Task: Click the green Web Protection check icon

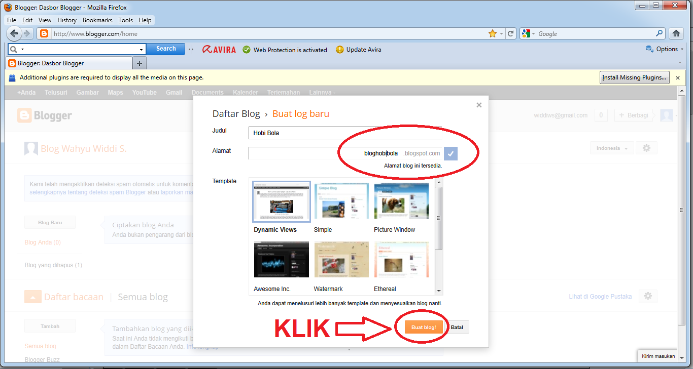Action: coord(247,50)
